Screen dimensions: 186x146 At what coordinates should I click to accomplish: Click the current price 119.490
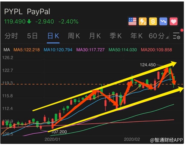pyautogui.click(x=15, y=22)
